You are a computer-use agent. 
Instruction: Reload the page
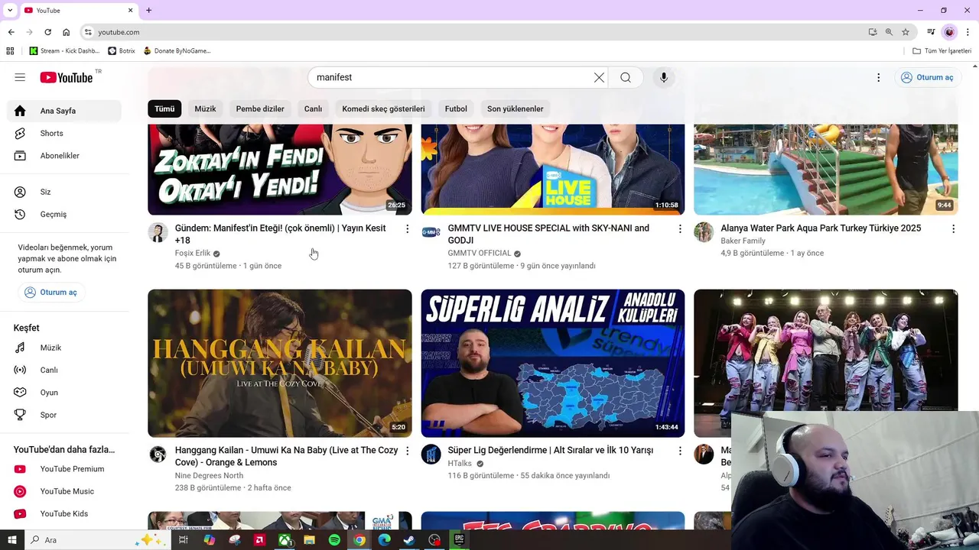point(47,32)
